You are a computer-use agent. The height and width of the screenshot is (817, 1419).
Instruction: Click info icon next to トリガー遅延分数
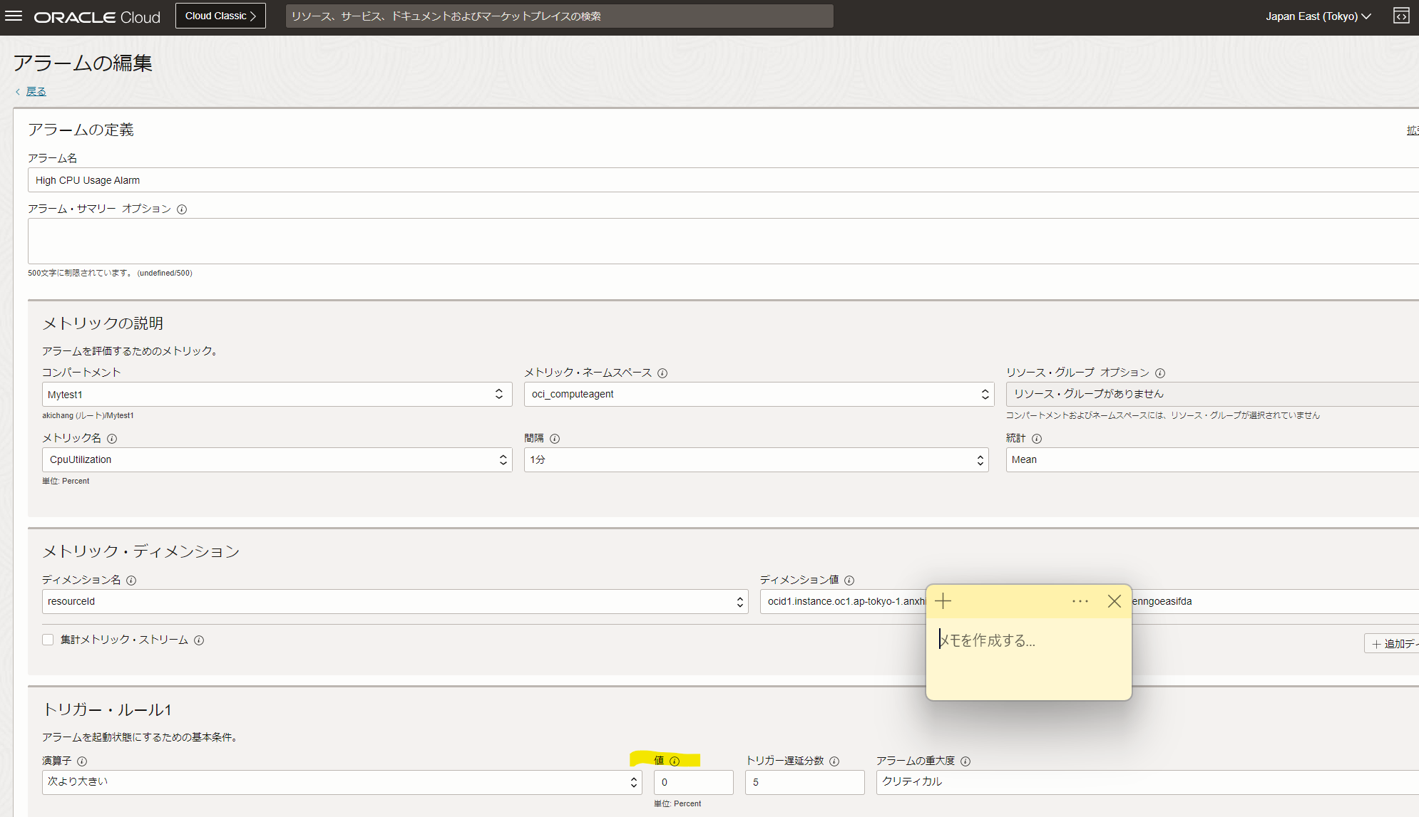[x=834, y=761]
